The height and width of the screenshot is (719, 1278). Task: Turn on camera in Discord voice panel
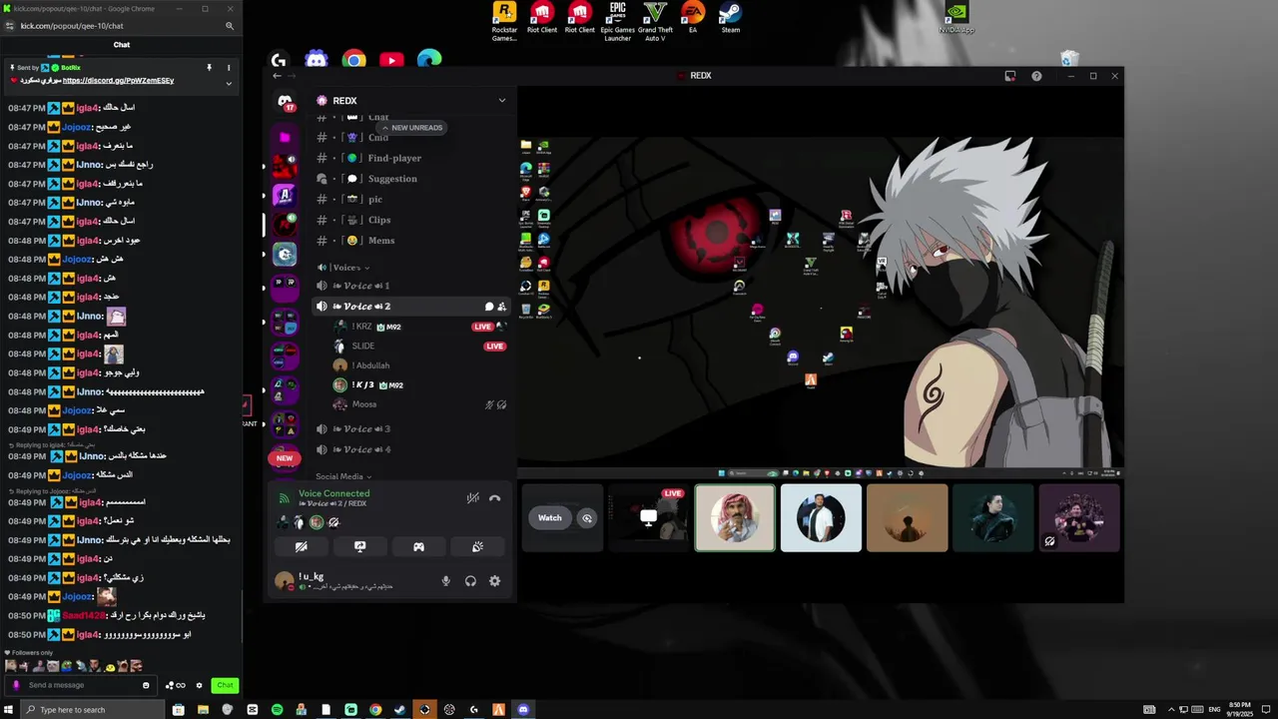click(301, 547)
